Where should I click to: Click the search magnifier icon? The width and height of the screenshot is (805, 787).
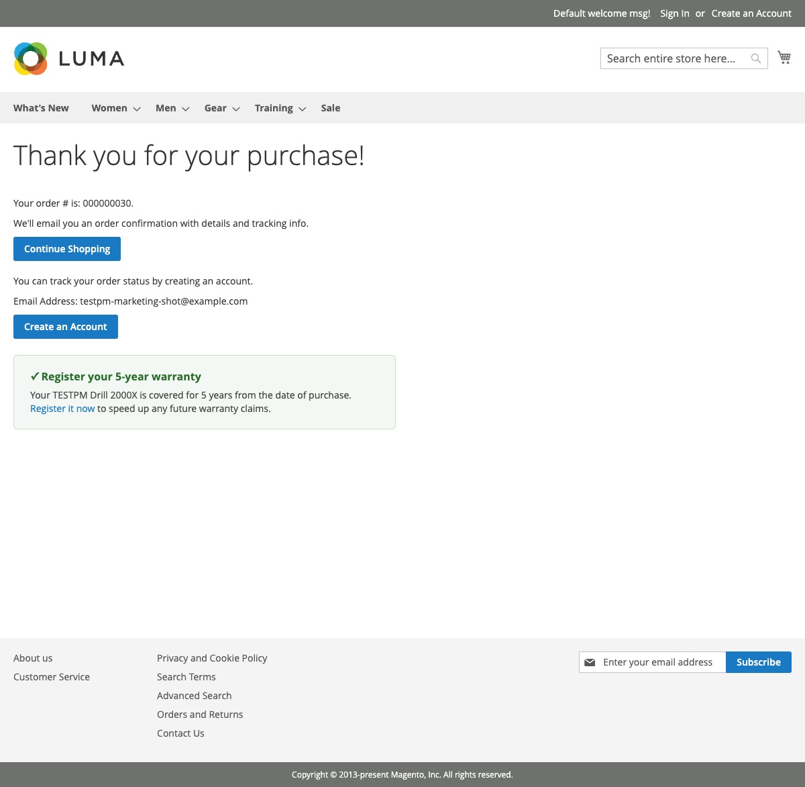tap(756, 58)
